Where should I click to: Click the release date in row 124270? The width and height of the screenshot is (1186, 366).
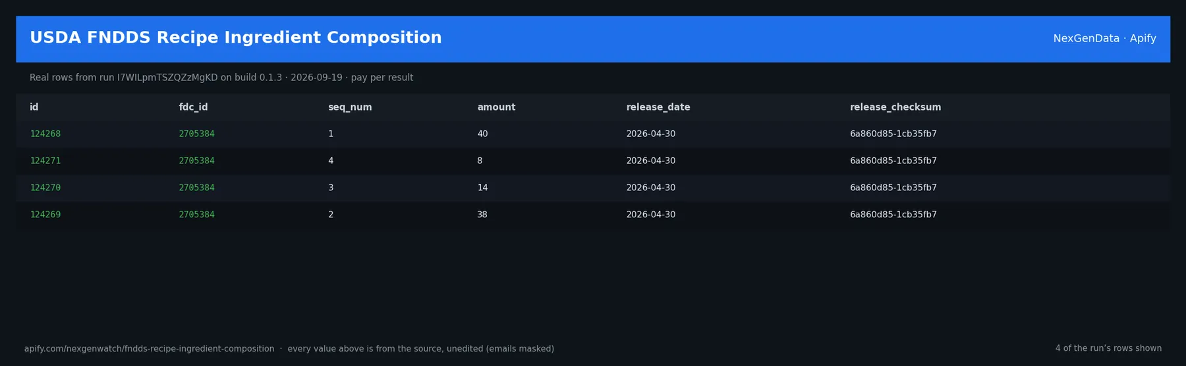(x=651, y=188)
